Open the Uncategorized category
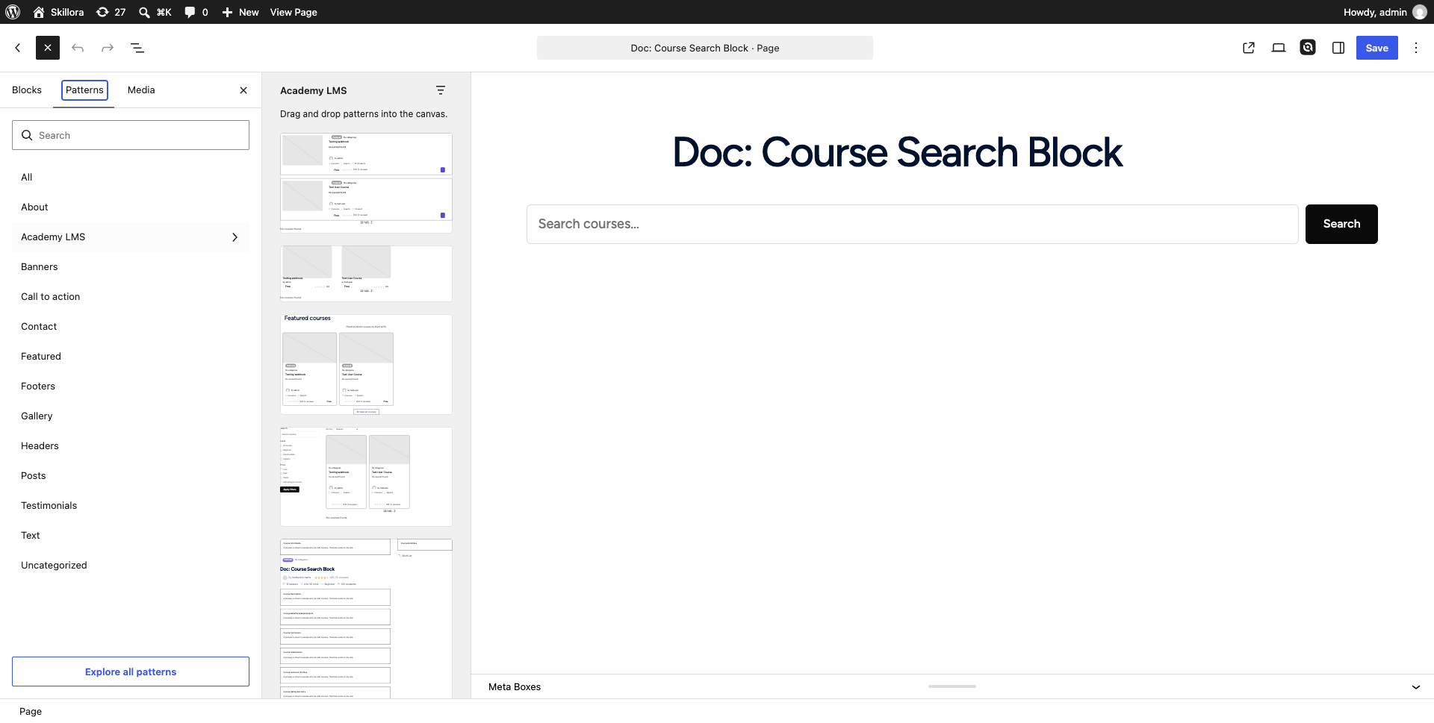This screenshot has height=723, width=1434. 131,565
